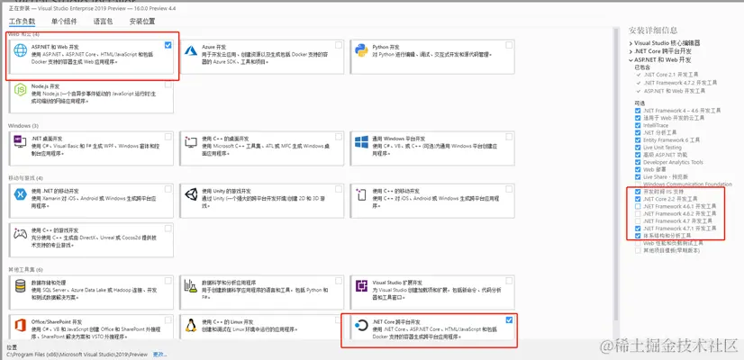Uncheck the .NET 分析工具 option
The width and height of the screenshot is (744, 360).
coord(638,132)
